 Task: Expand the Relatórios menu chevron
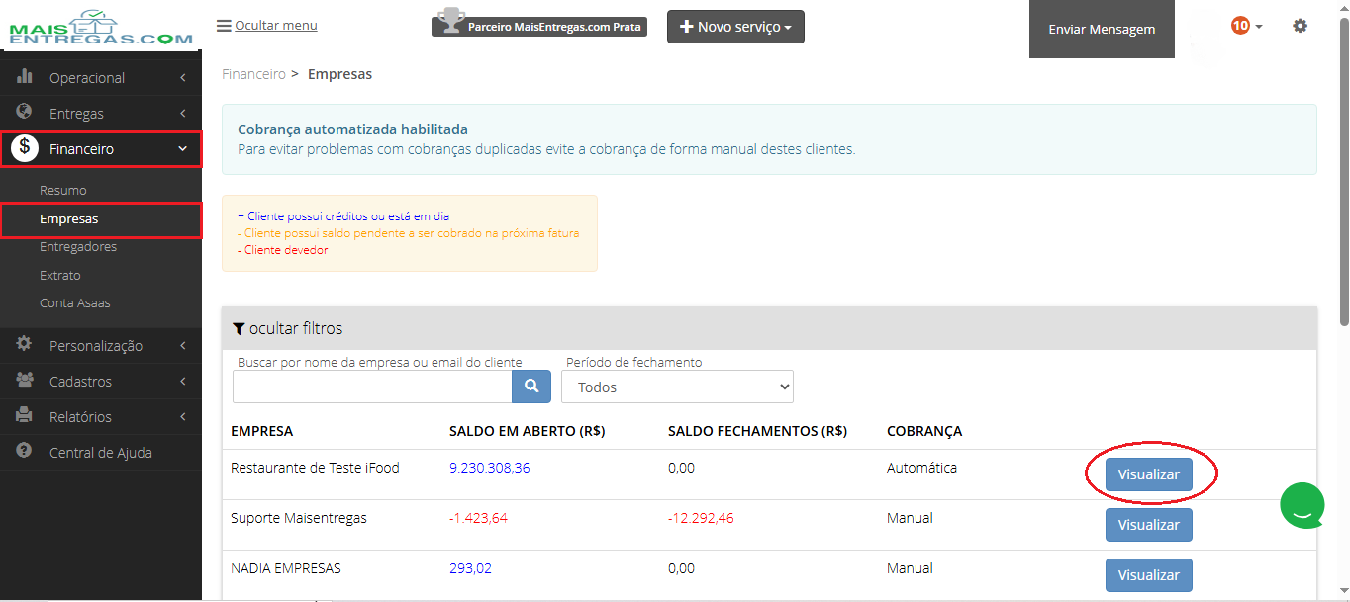pyautogui.click(x=183, y=417)
